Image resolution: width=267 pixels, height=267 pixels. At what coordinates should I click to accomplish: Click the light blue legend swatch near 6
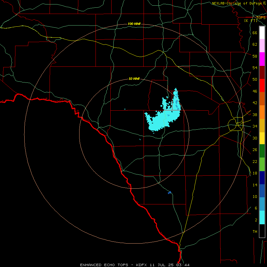click(262, 204)
